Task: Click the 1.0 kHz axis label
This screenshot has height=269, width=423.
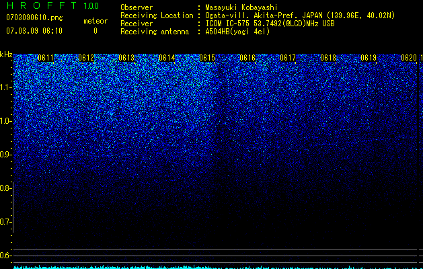Action: click(5, 121)
